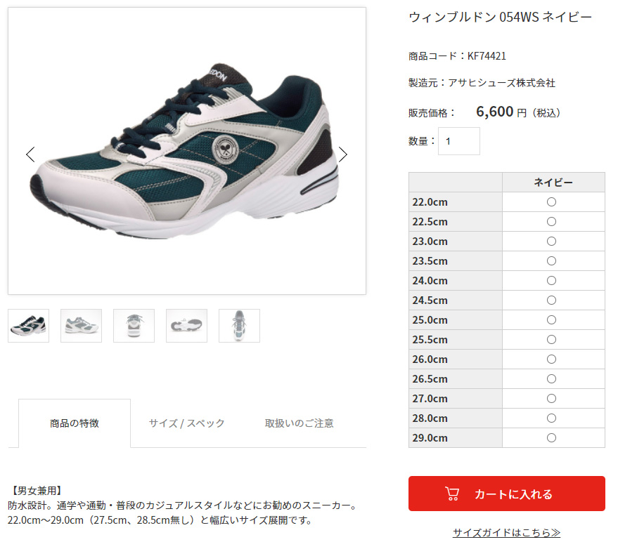Select the 22.0cm size radio button
Viewport: 618px width, 542px height.
pos(551,202)
